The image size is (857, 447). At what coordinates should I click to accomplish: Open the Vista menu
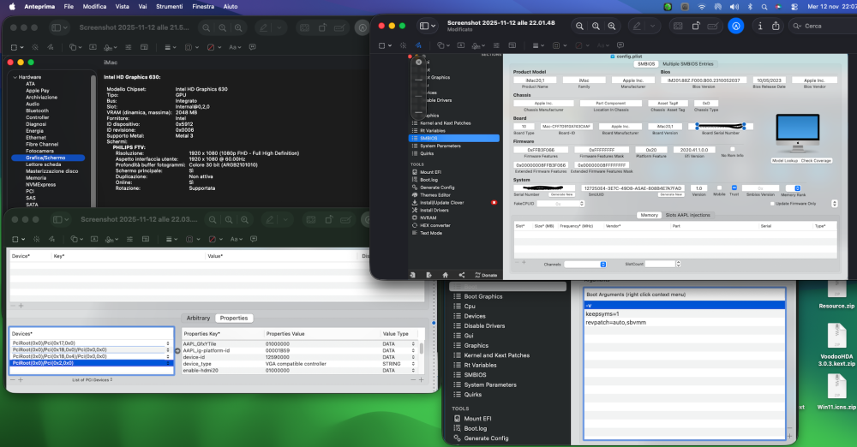tap(123, 7)
